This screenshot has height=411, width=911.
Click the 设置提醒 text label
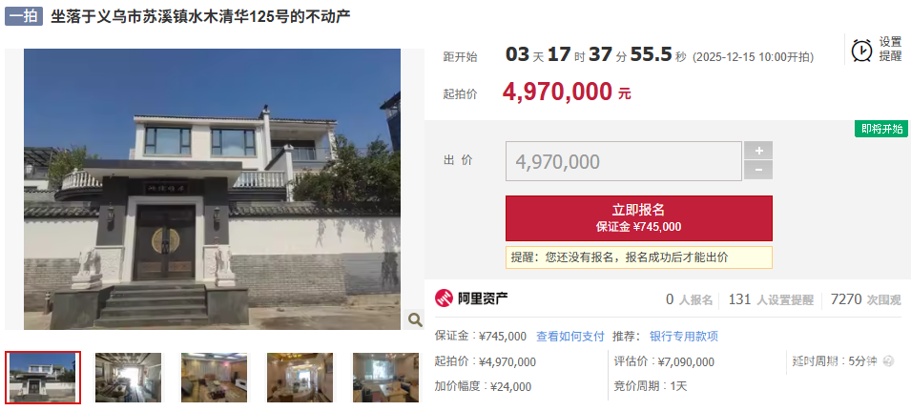click(890, 50)
